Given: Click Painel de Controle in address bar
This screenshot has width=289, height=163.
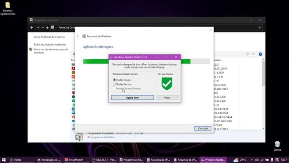Looking at the screenshot, I should (x=66, y=28).
